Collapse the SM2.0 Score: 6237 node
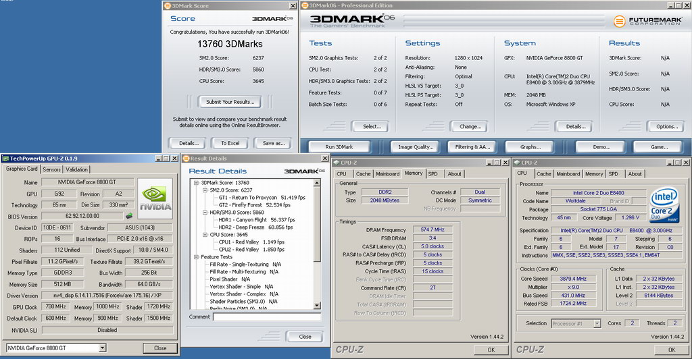Screen dimensions: 692x359 coord(205,190)
